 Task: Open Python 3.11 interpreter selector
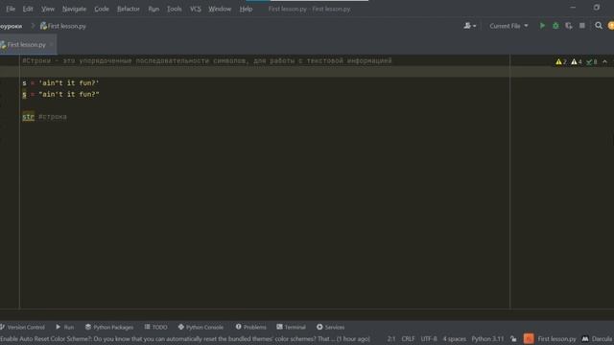(x=487, y=338)
